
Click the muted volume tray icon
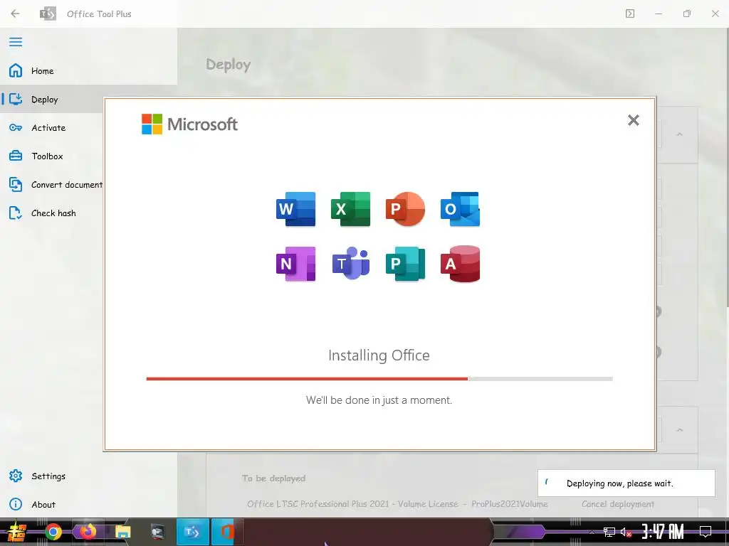(x=626, y=532)
